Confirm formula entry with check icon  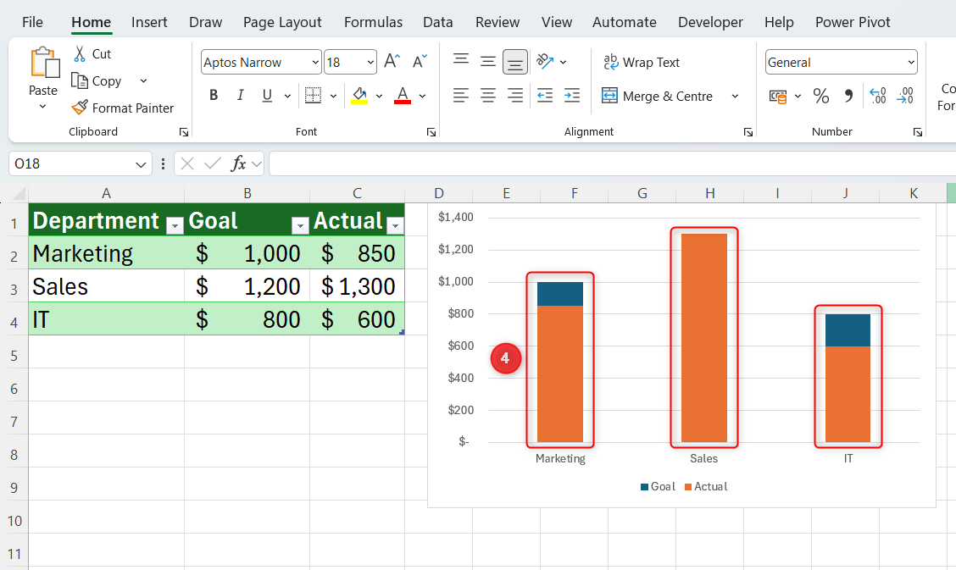coord(213,163)
